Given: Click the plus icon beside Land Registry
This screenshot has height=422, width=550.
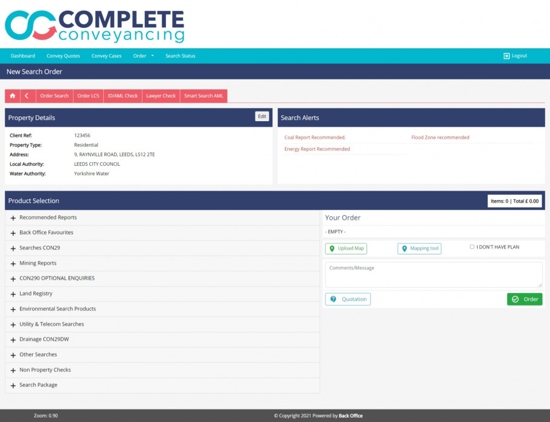Looking at the screenshot, I should click(x=13, y=294).
